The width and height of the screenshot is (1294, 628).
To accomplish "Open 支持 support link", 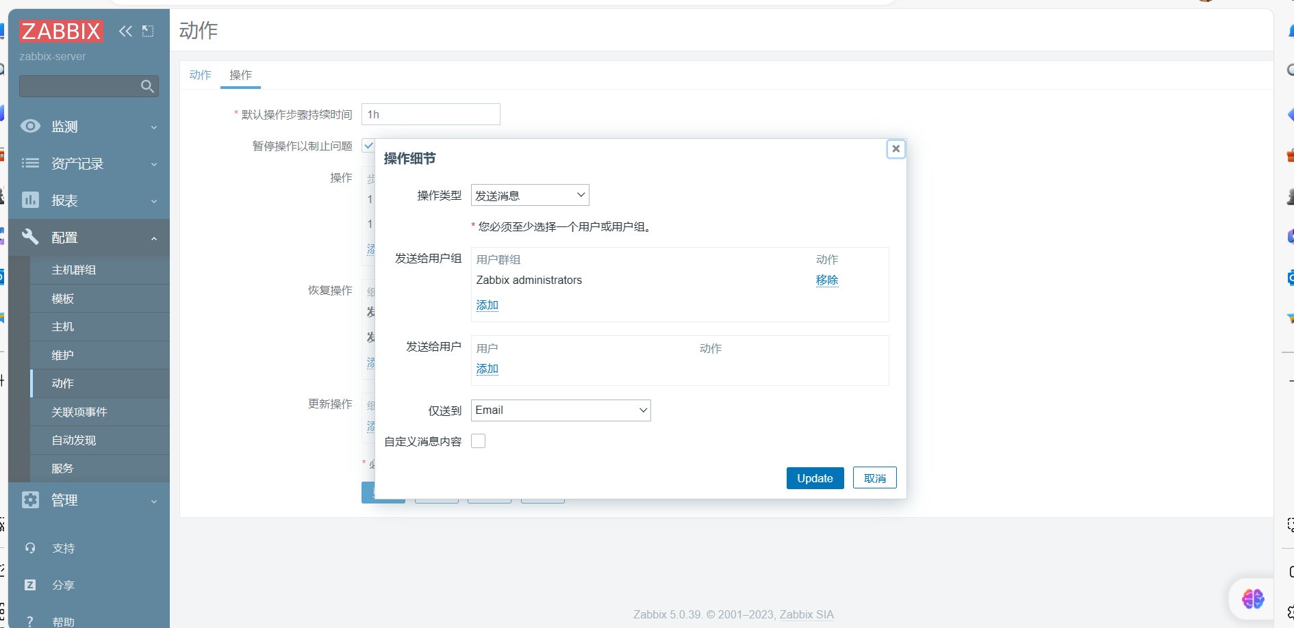I will (x=64, y=549).
